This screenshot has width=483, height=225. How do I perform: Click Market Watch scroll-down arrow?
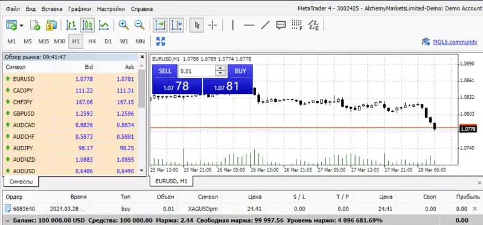tap(141, 170)
